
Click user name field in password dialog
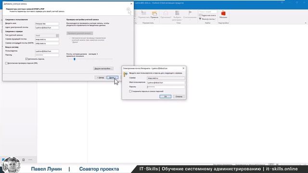(166, 83)
